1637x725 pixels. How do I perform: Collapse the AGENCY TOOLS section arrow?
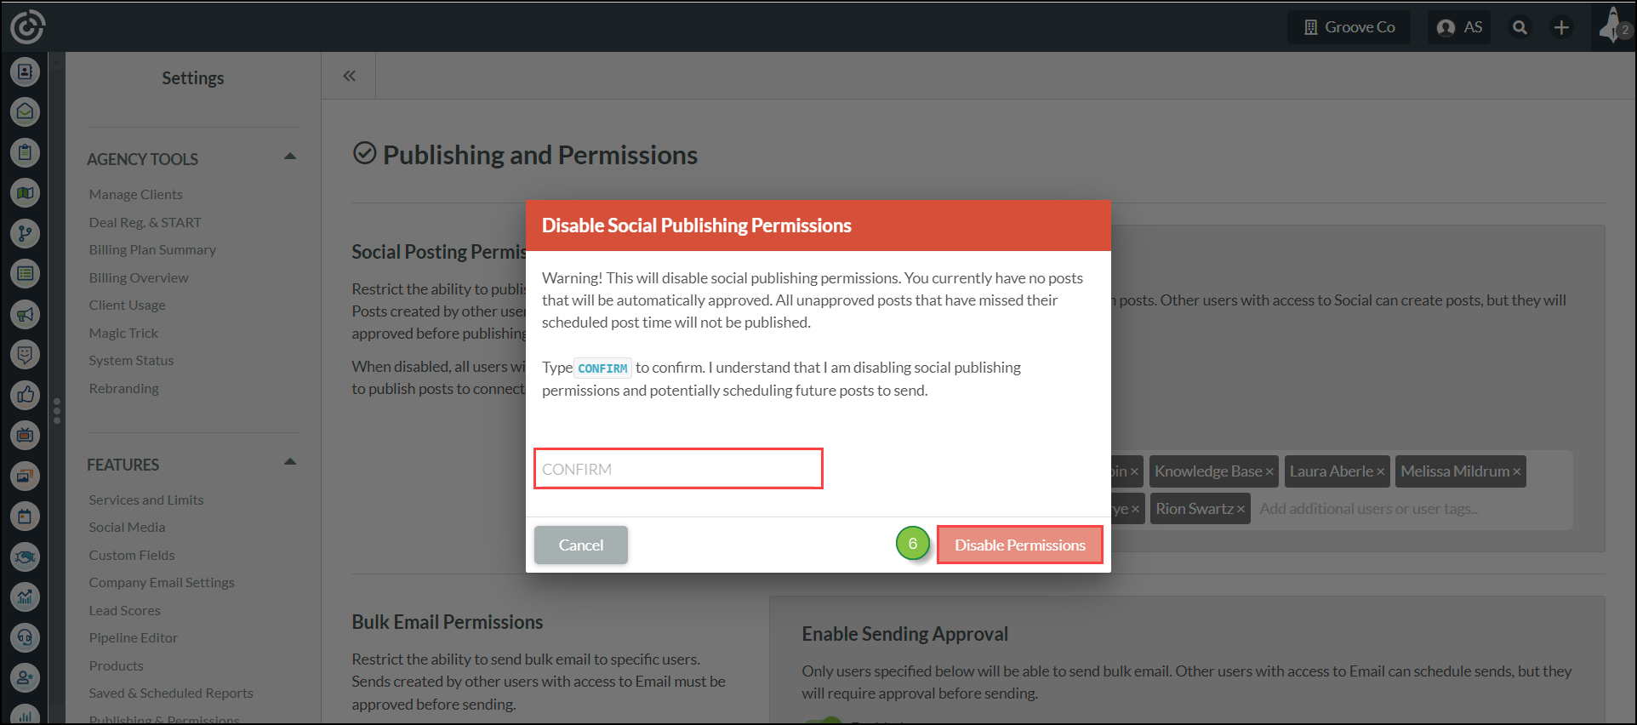[x=290, y=157]
